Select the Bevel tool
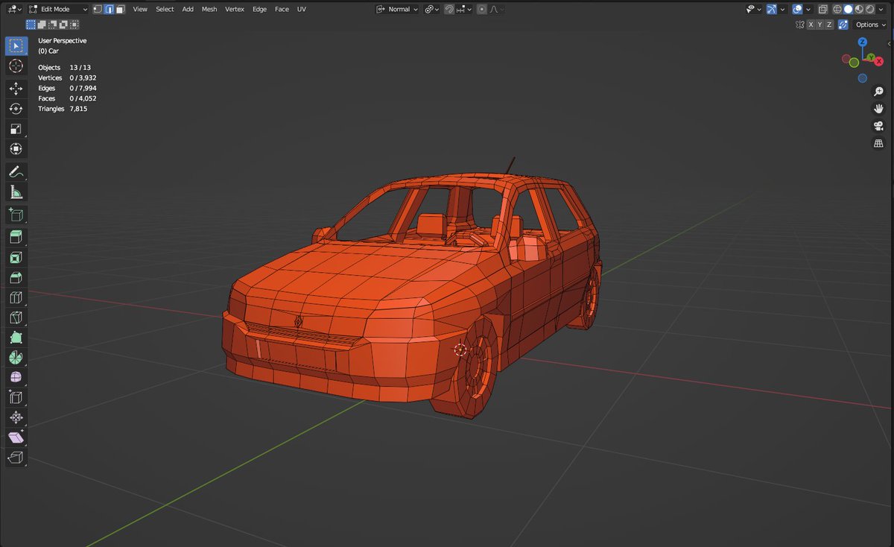Screen dimensions: 894x547 pyautogui.click(x=16, y=277)
